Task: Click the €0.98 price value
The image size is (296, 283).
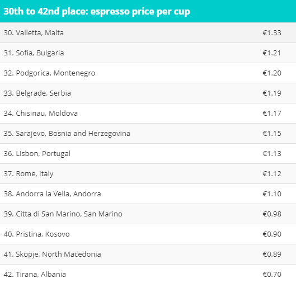Action: pos(272,214)
